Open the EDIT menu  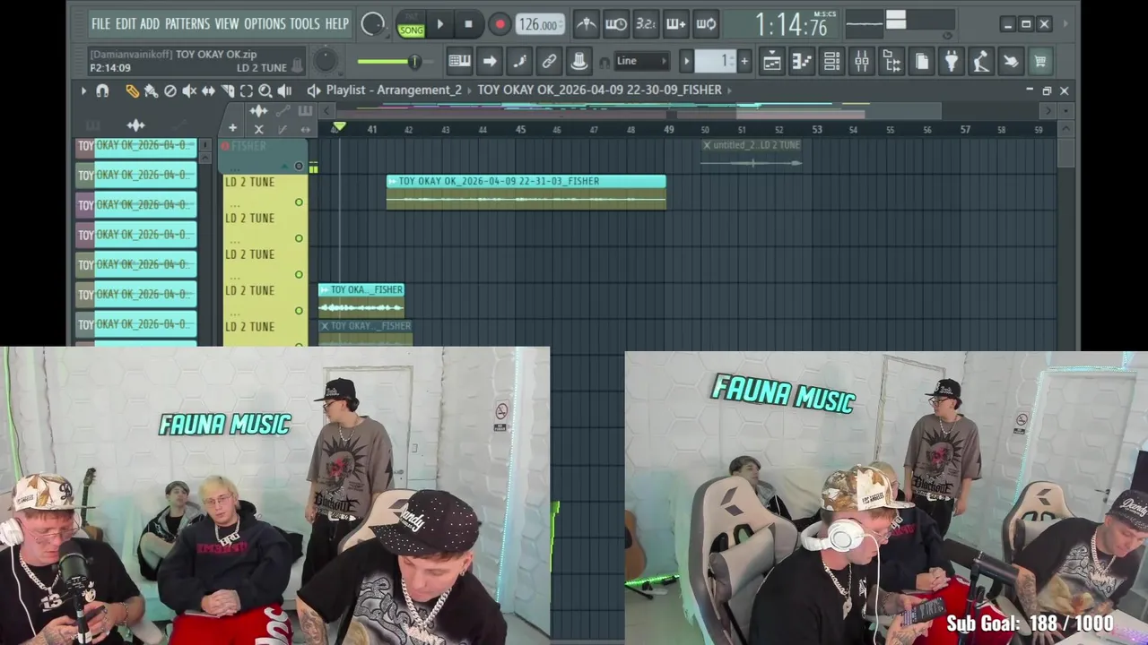point(126,24)
